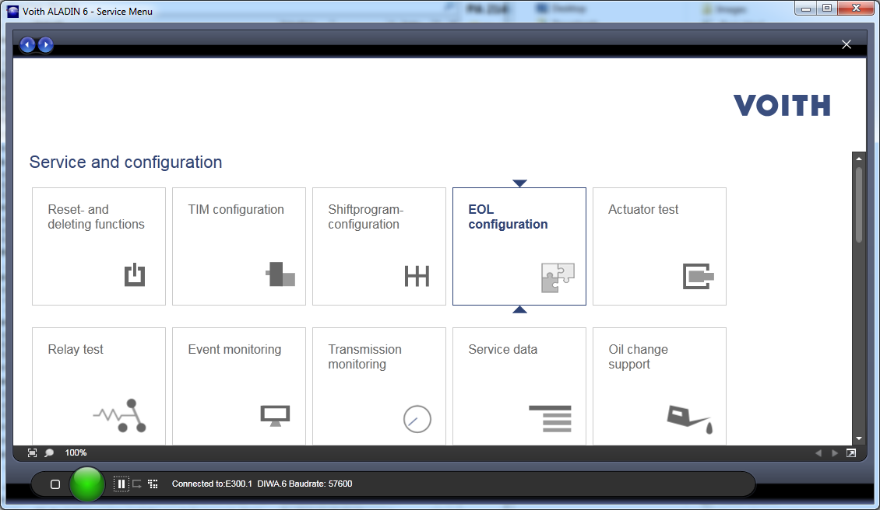Screen dimensions: 880x510
Task: Click the Voith ALADIN 6 title bar icon
Action: pyautogui.click(x=12, y=11)
